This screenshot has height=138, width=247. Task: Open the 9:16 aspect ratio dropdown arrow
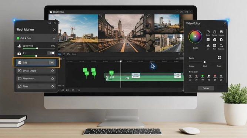tap(52, 63)
